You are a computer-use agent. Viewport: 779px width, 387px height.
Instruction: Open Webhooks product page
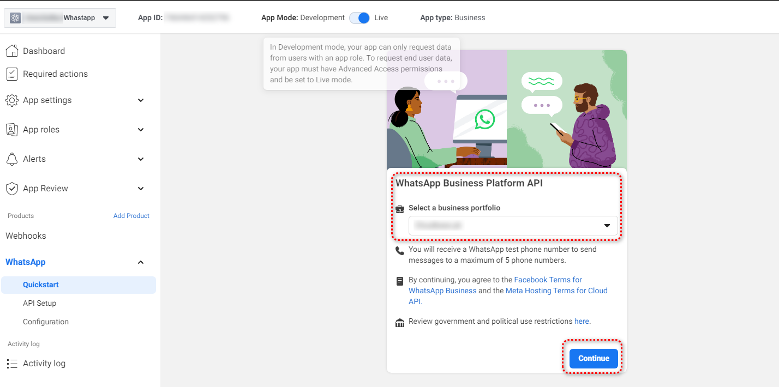pos(26,236)
